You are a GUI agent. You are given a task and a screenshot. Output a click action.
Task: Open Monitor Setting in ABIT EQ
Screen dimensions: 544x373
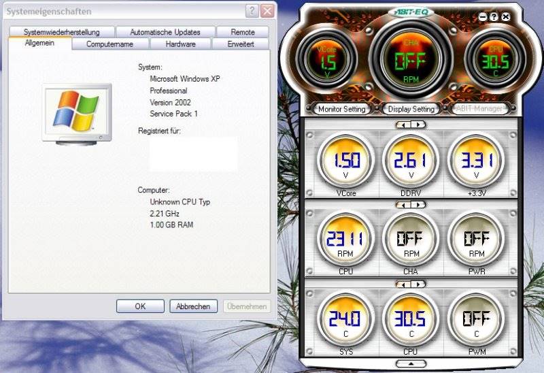342,109
